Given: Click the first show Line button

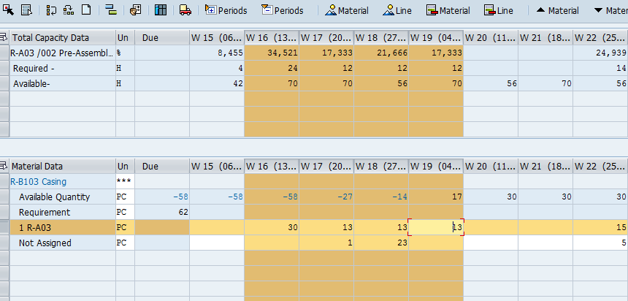Looking at the screenshot, I should [x=397, y=10].
